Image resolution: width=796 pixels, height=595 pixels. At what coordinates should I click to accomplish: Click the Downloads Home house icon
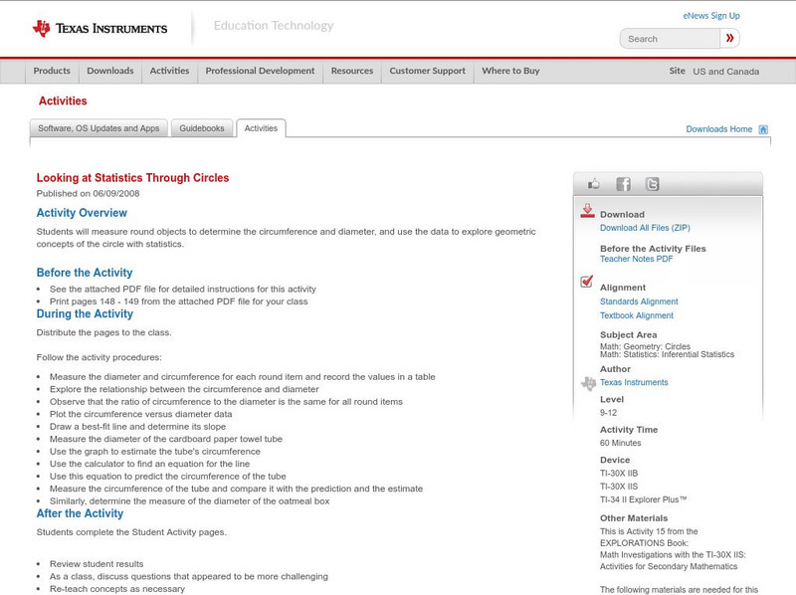coord(763,129)
